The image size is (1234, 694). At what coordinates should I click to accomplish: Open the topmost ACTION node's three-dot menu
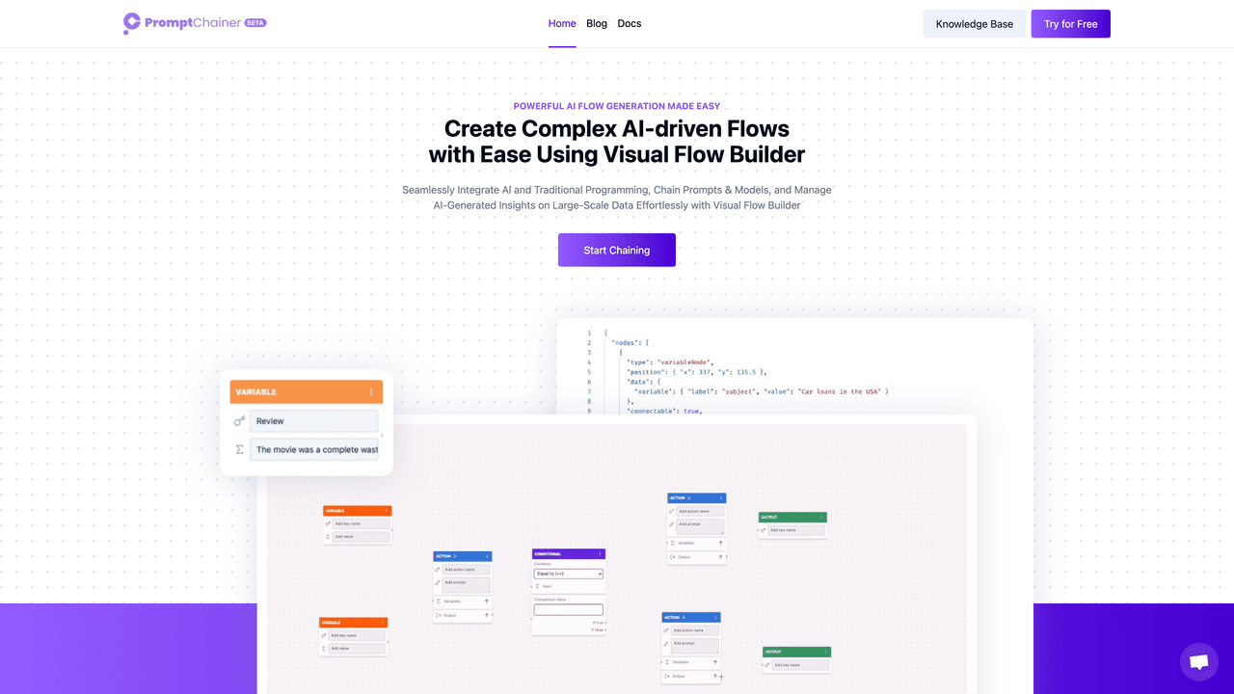[x=720, y=498]
